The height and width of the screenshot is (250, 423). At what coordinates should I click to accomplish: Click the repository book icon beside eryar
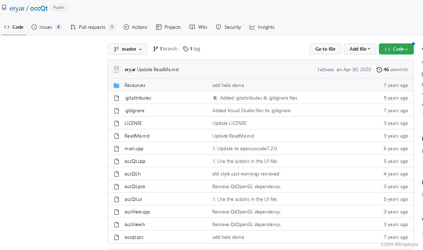click(x=4, y=7)
